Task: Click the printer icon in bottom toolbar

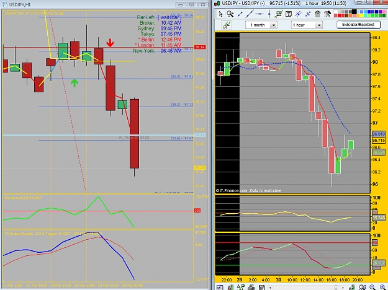Action: pos(251,288)
